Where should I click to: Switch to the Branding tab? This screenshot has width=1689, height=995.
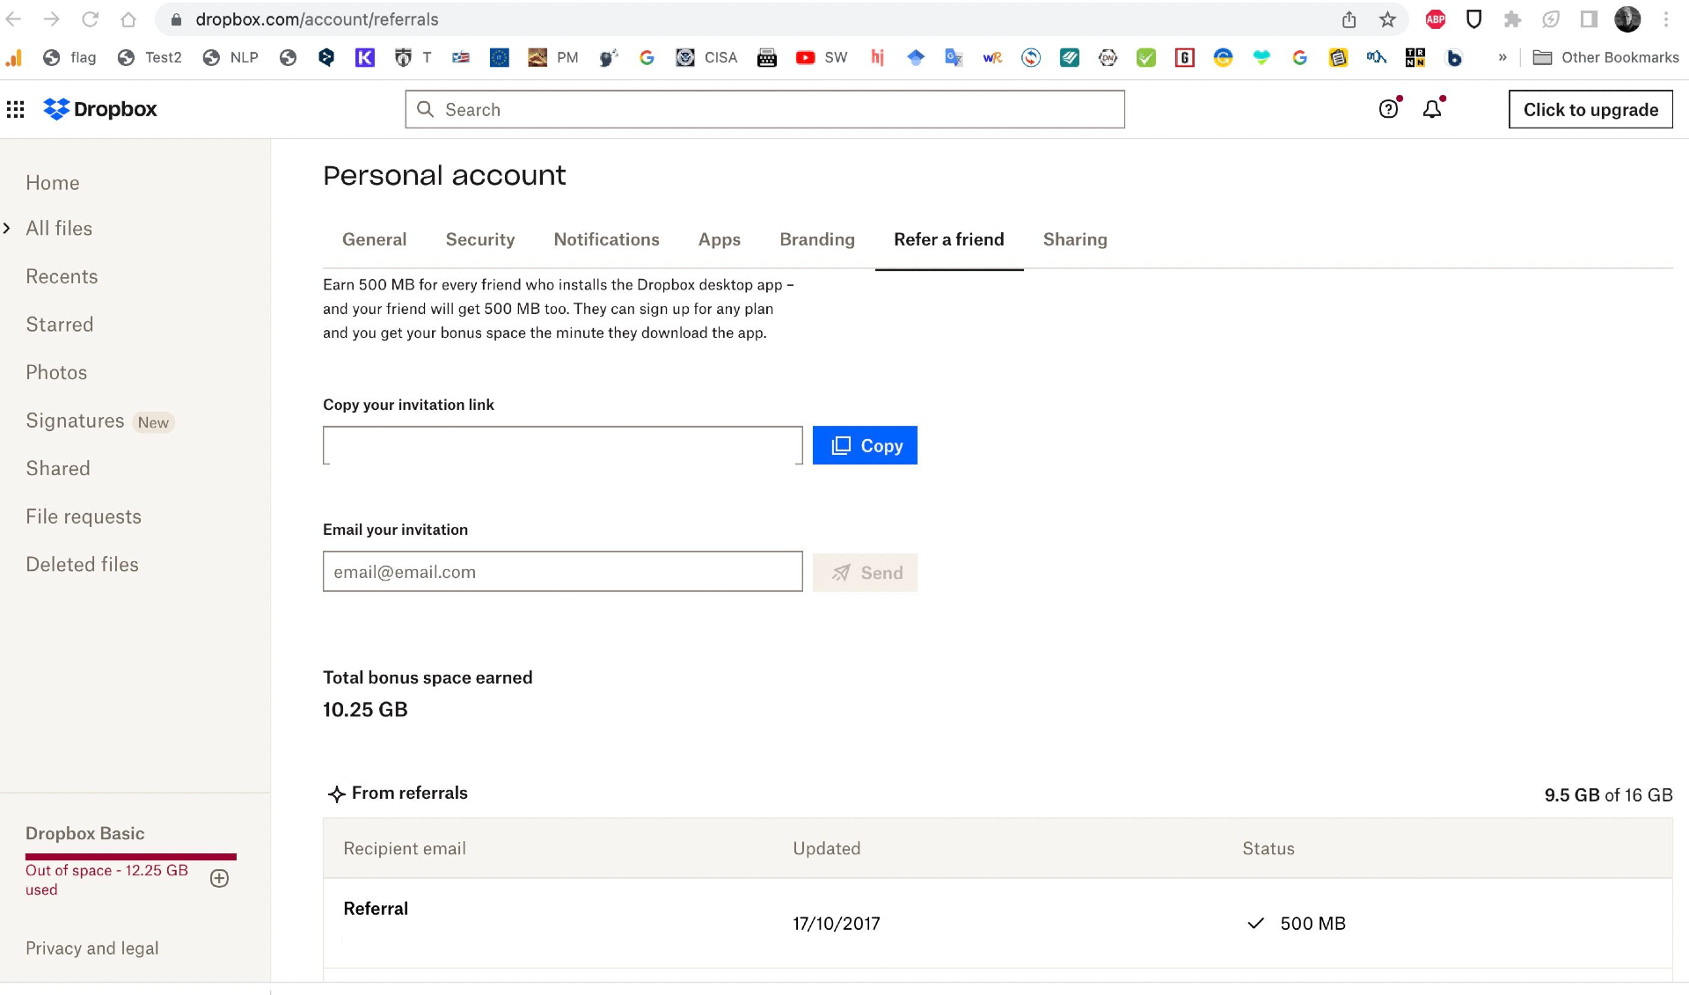click(817, 239)
